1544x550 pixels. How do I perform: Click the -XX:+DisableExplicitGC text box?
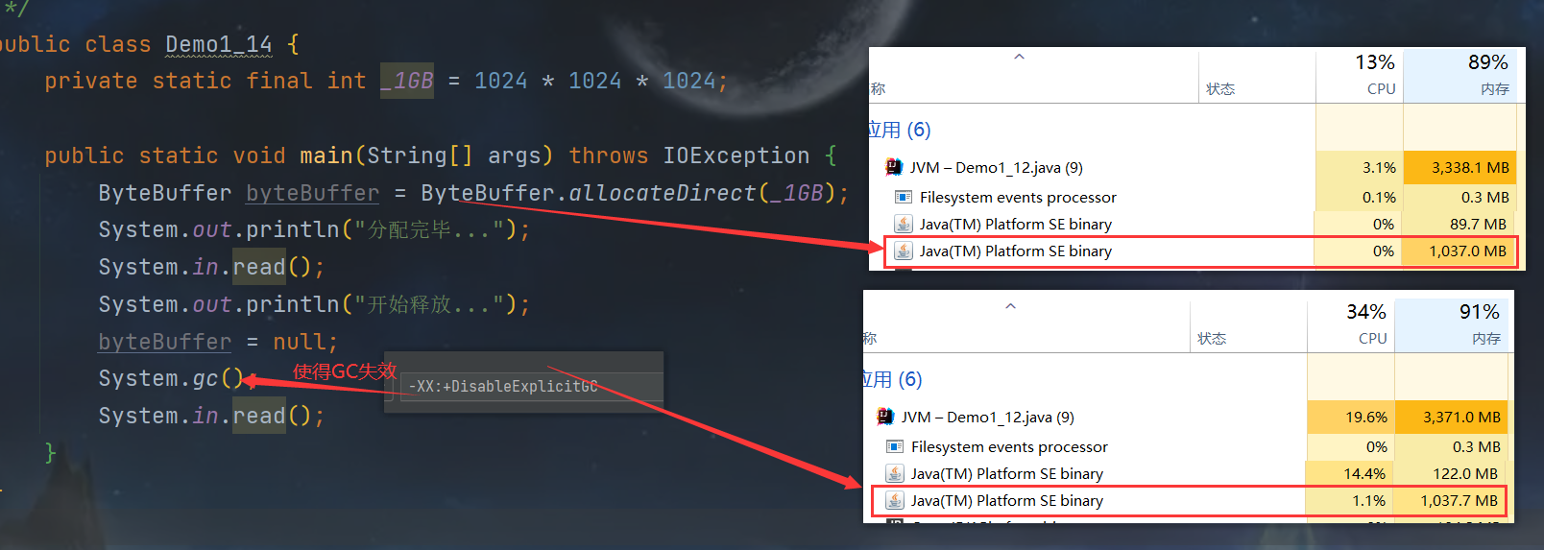530,387
